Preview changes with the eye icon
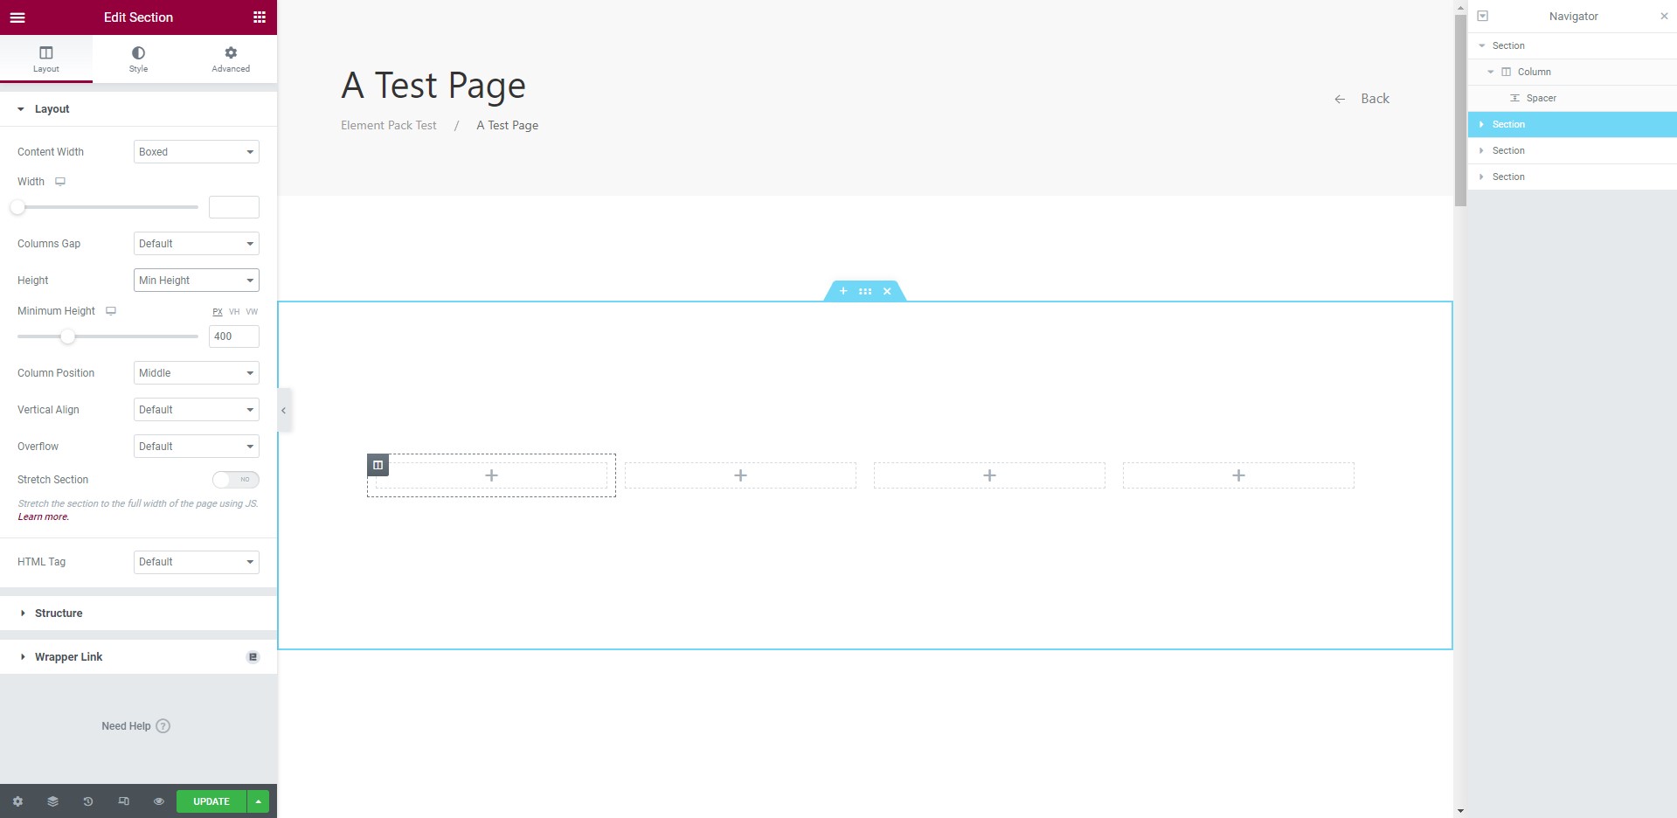The image size is (1677, 818). [158, 801]
